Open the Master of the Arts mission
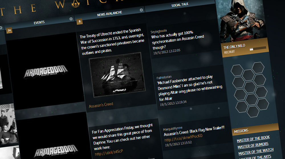This screenshot has width=285, height=159. coord(255,157)
